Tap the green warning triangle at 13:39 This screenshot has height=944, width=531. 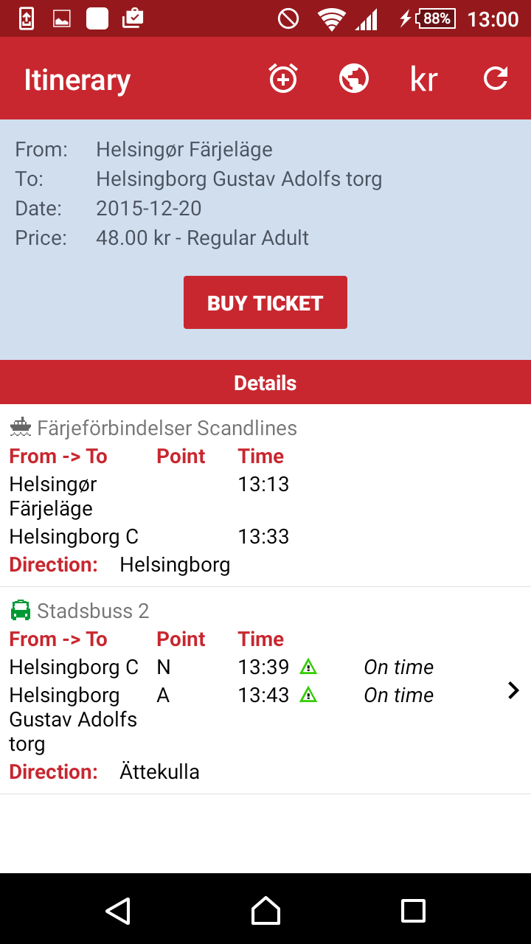coord(308,667)
